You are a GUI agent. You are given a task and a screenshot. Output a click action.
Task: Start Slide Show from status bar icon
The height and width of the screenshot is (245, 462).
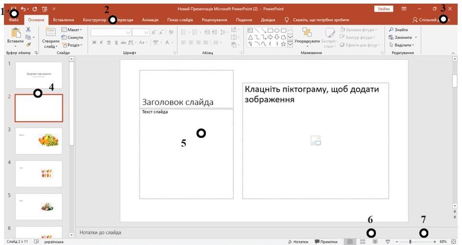click(388, 242)
